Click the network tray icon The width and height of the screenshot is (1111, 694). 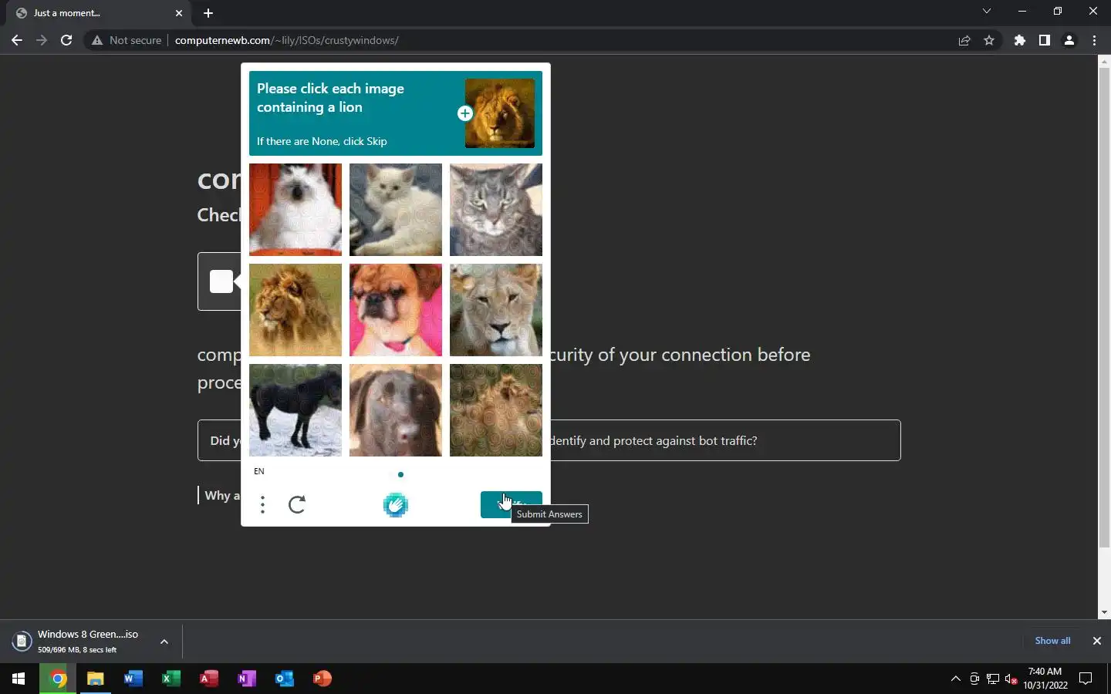point(993,679)
